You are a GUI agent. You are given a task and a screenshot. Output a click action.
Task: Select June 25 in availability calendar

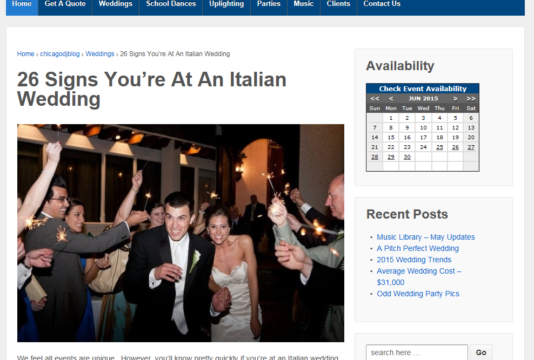[439, 147]
